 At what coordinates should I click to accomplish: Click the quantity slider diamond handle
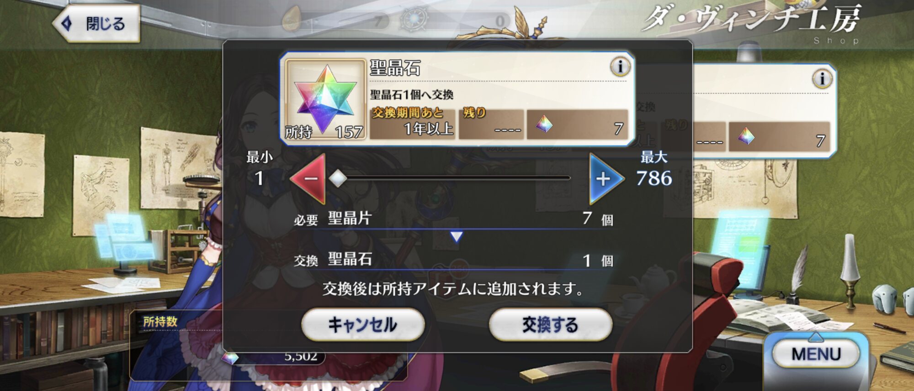click(x=338, y=178)
